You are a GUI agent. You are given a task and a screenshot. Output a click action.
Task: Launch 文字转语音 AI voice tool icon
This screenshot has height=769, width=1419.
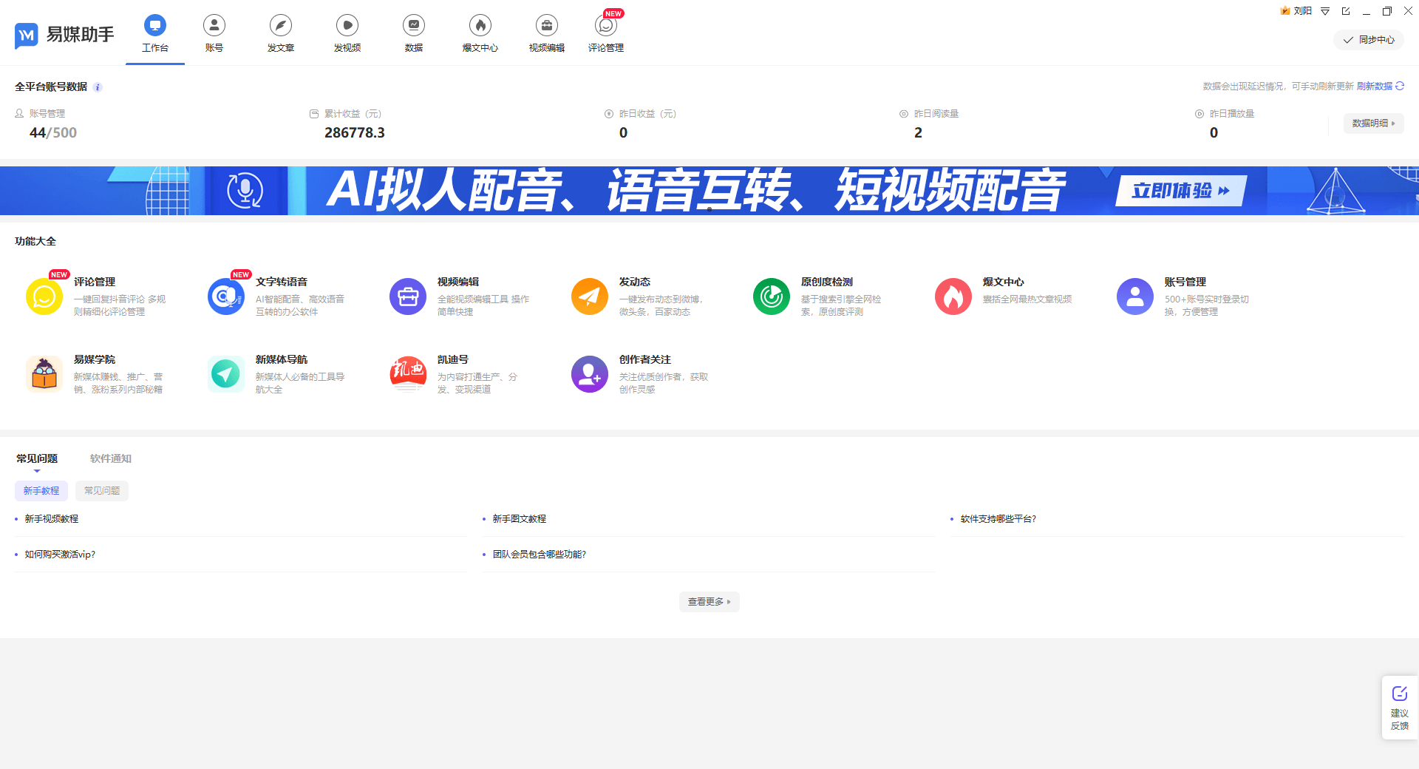(226, 296)
